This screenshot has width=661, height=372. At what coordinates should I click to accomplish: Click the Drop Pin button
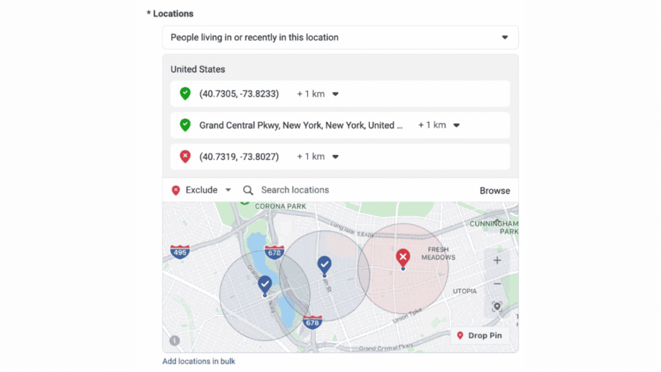[x=480, y=336]
